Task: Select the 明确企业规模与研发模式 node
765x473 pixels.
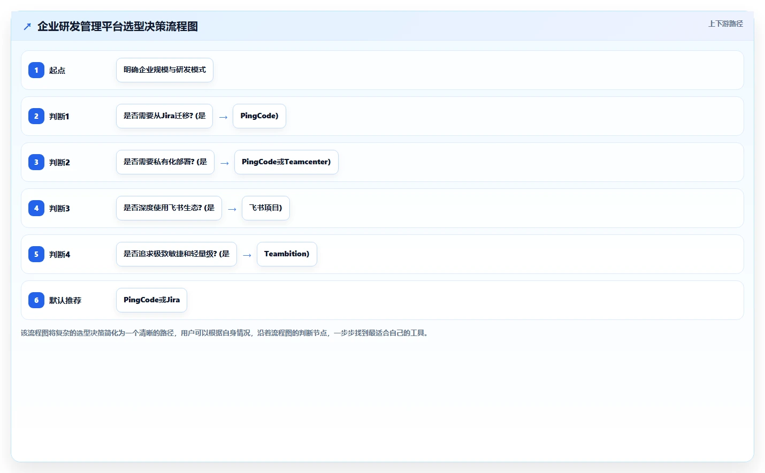Action: click(x=165, y=70)
